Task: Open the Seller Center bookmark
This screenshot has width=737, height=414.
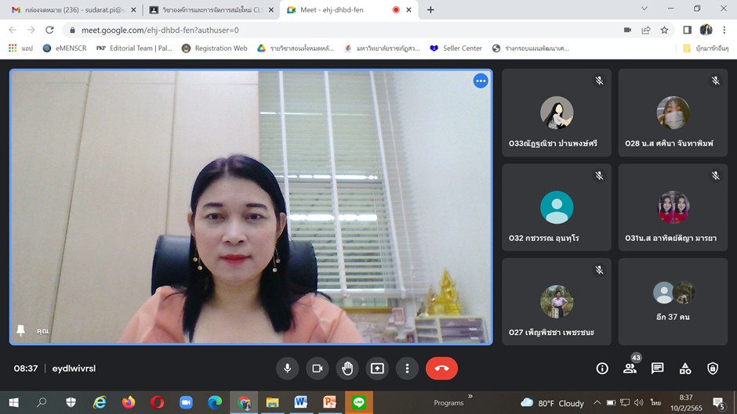Action: 456,49
